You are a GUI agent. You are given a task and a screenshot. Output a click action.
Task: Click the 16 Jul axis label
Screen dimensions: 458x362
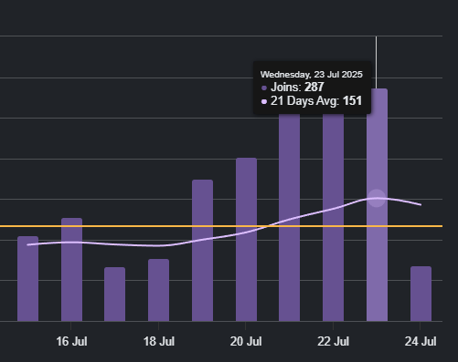click(71, 341)
